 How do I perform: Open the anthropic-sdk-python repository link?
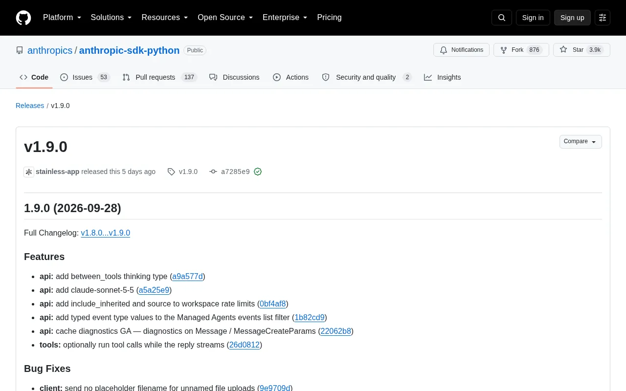[x=129, y=50]
